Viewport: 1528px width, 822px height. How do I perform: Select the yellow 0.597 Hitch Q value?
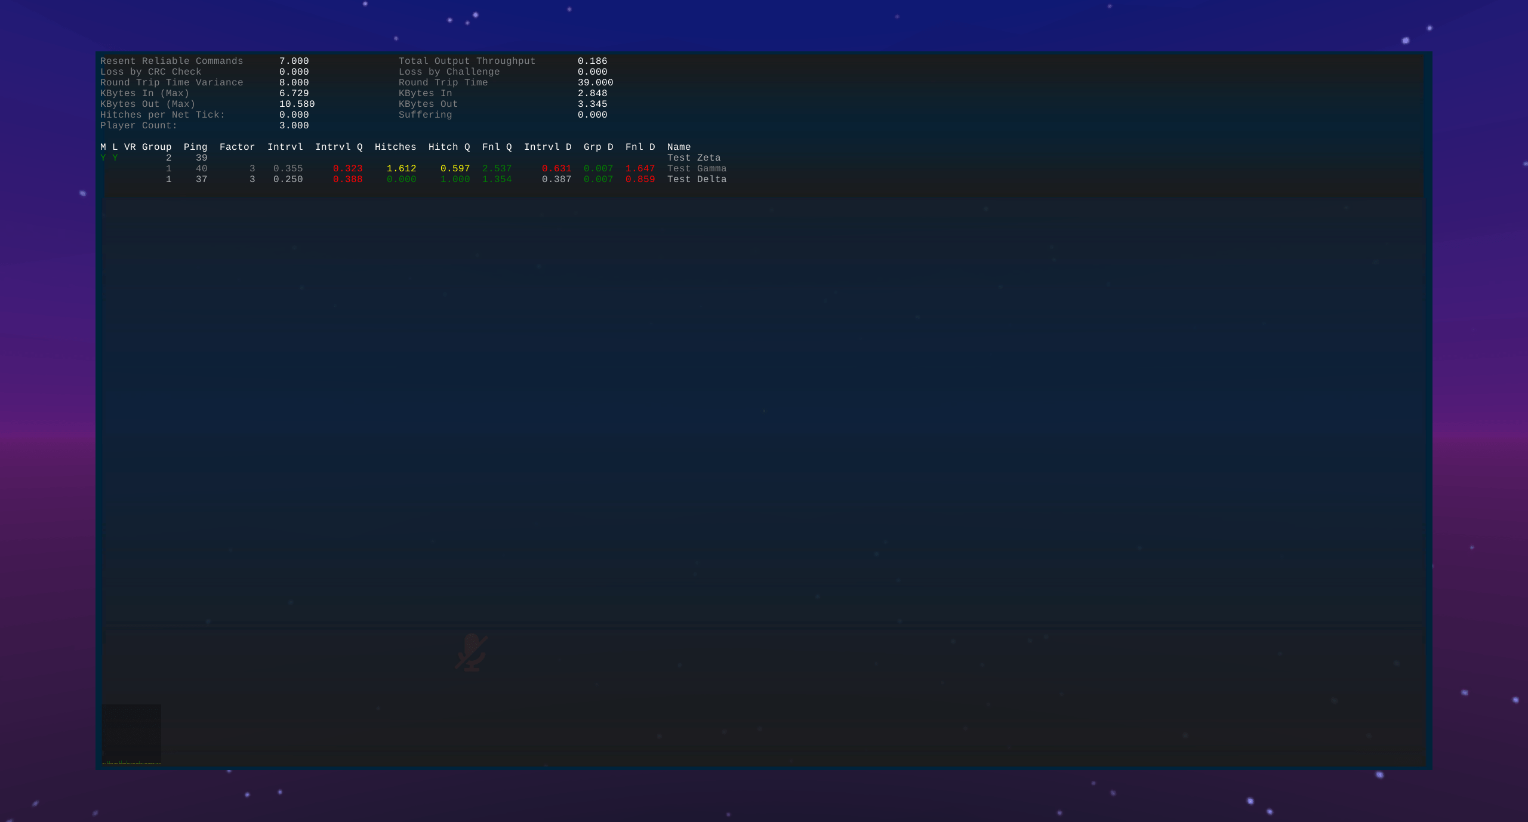[455, 168]
